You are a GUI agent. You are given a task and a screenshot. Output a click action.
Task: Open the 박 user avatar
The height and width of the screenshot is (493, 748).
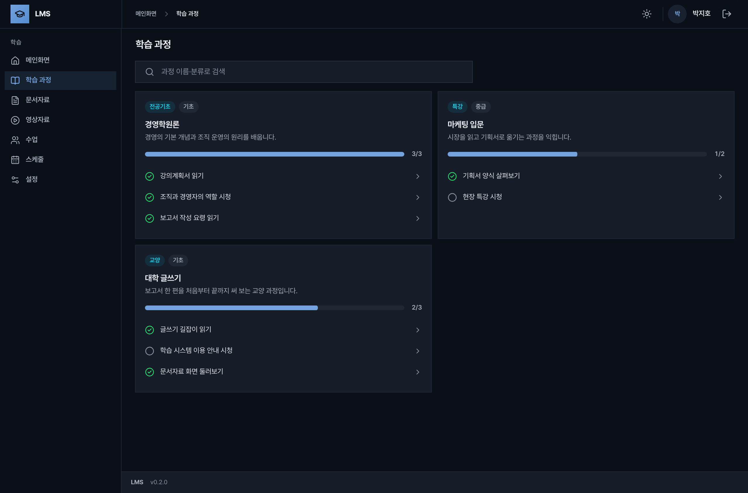(x=677, y=14)
